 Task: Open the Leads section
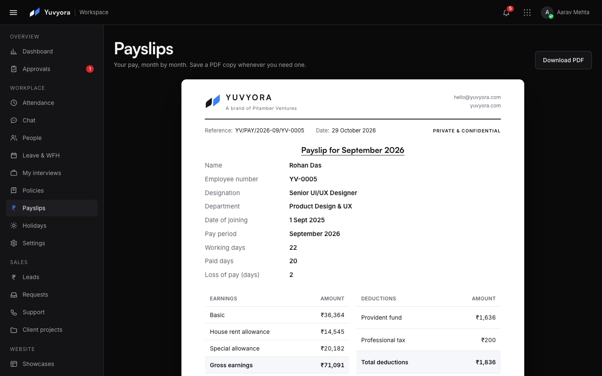pyautogui.click(x=52, y=277)
